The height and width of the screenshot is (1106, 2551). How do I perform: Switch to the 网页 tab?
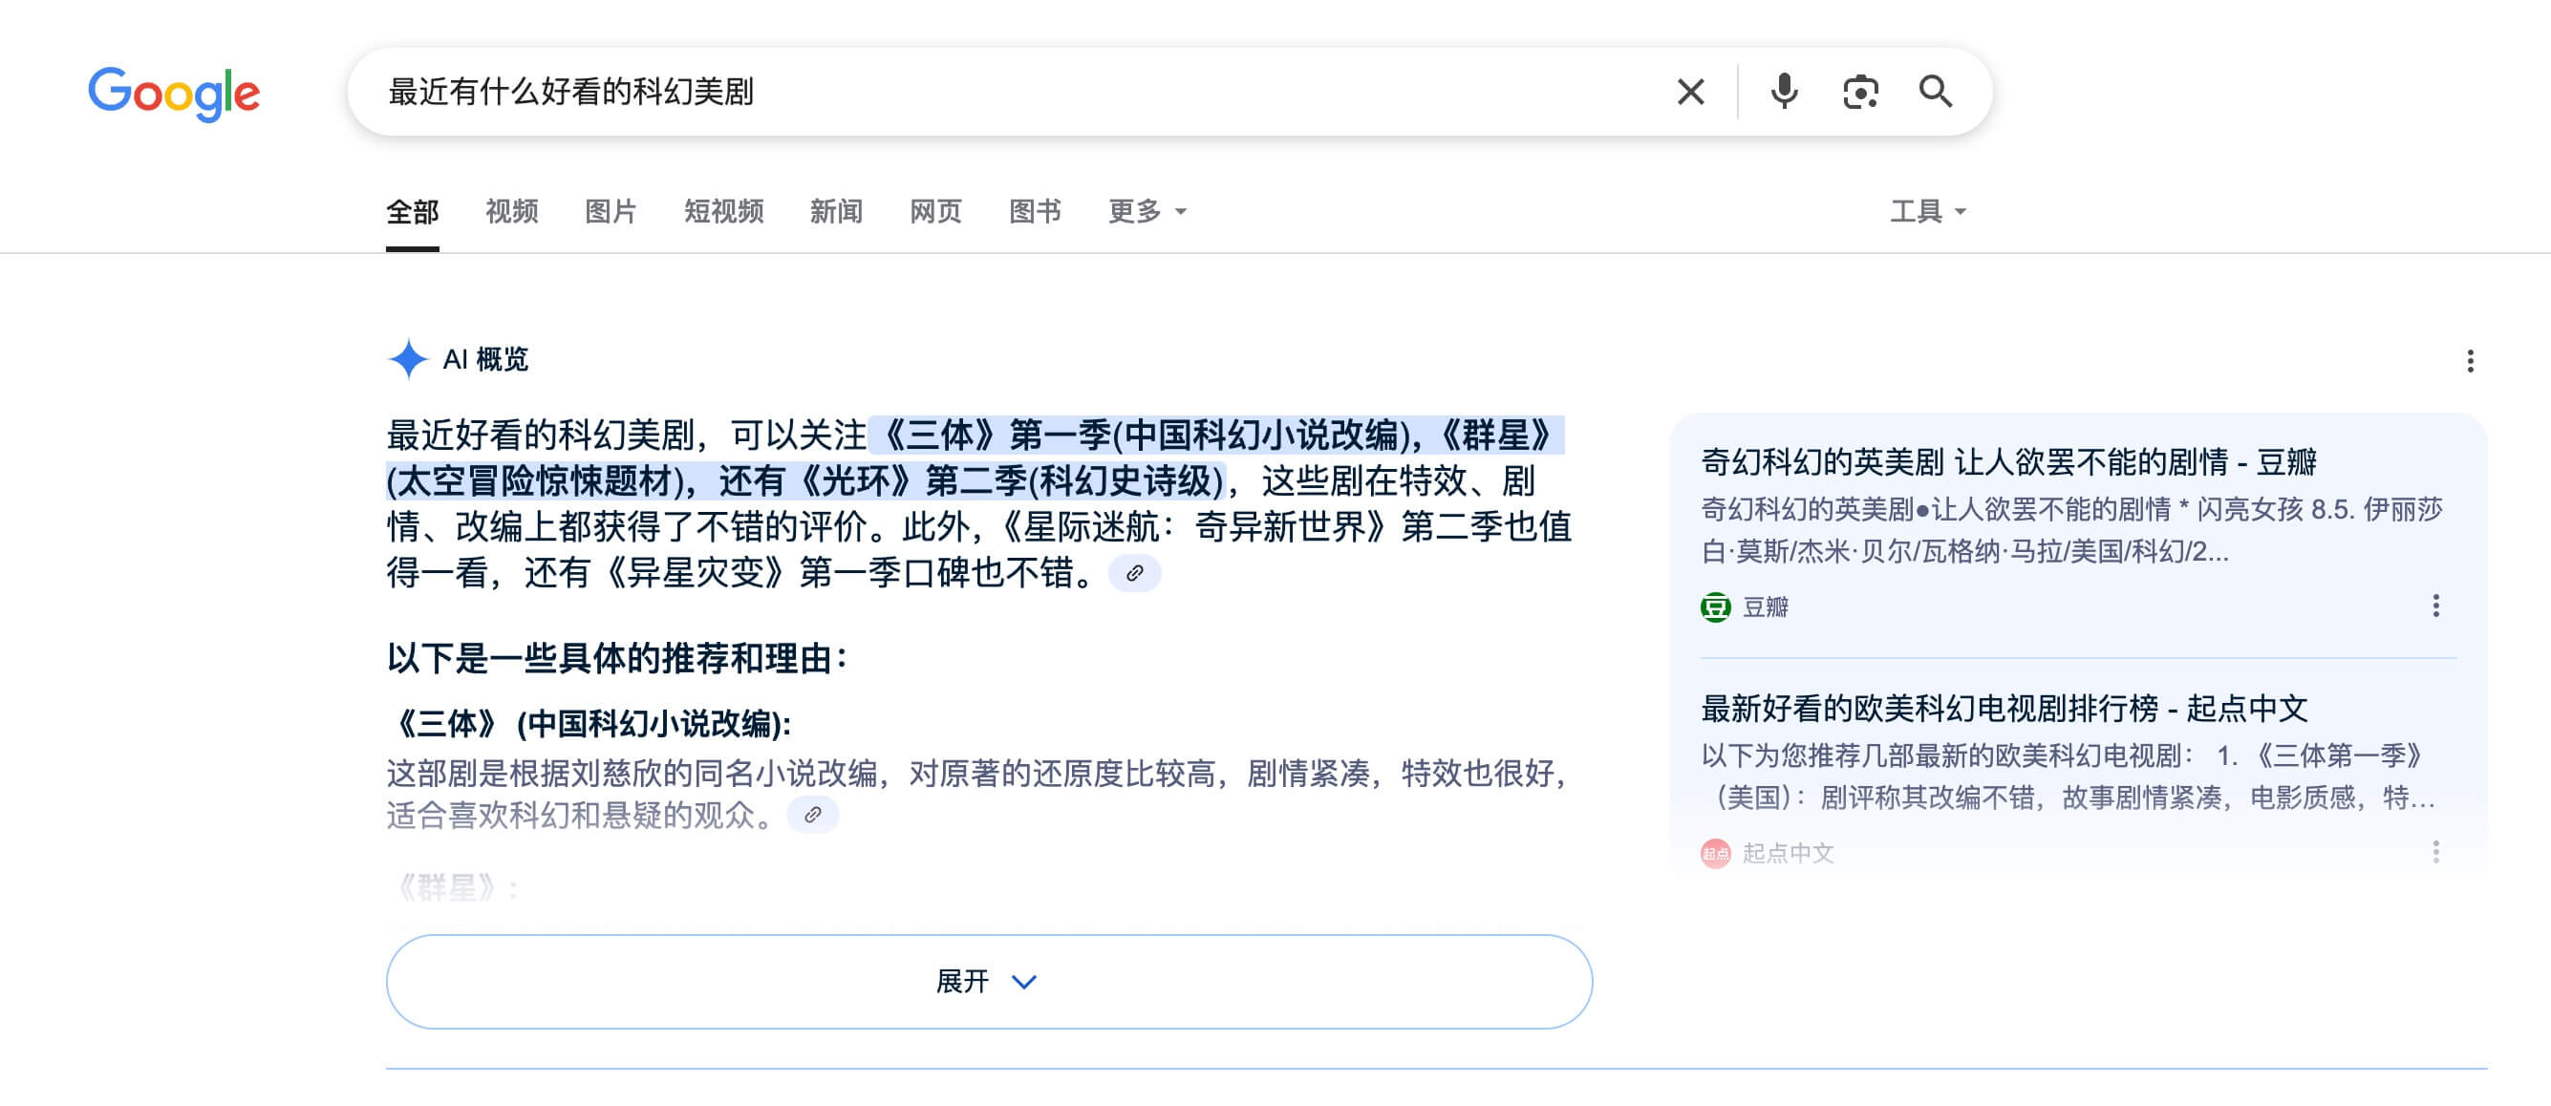click(935, 212)
